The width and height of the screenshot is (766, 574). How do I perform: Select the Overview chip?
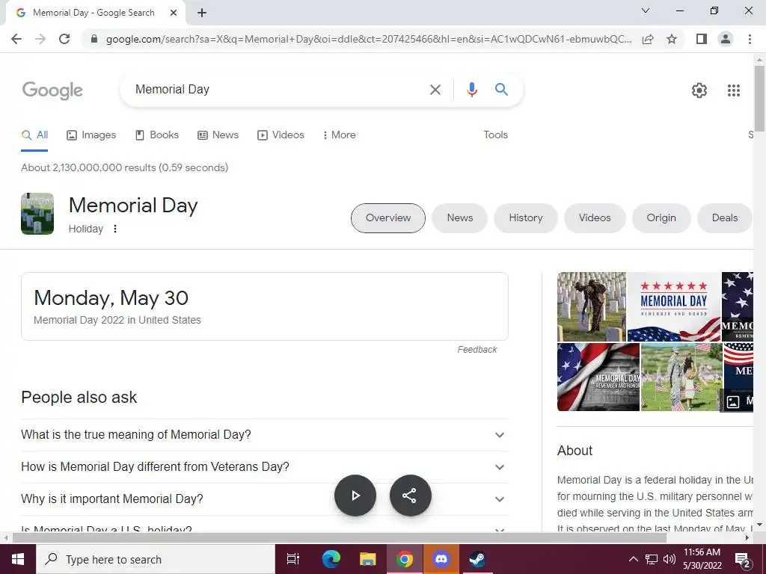click(388, 218)
